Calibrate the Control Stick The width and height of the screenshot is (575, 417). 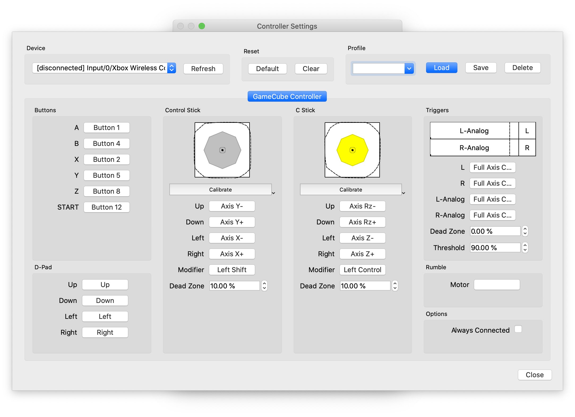pyautogui.click(x=221, y=189)
